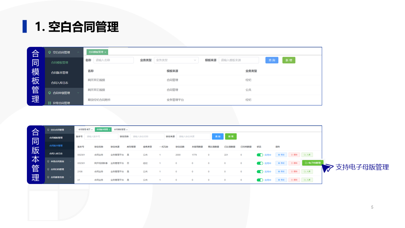405x228 pixels.
Task: Click 网开视频影像 agreement name cell
Action: pyautogui.click(x=101, y=163)
